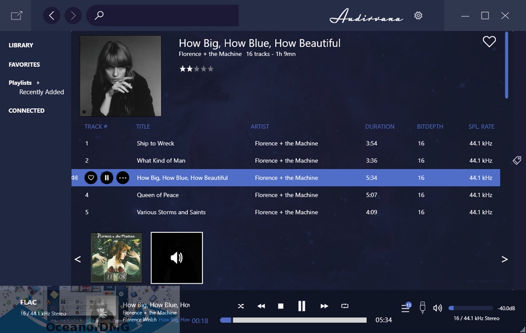The image size is (526, 333).
Task: Open more options for the playing track
Action: click(x=123, y=178)
